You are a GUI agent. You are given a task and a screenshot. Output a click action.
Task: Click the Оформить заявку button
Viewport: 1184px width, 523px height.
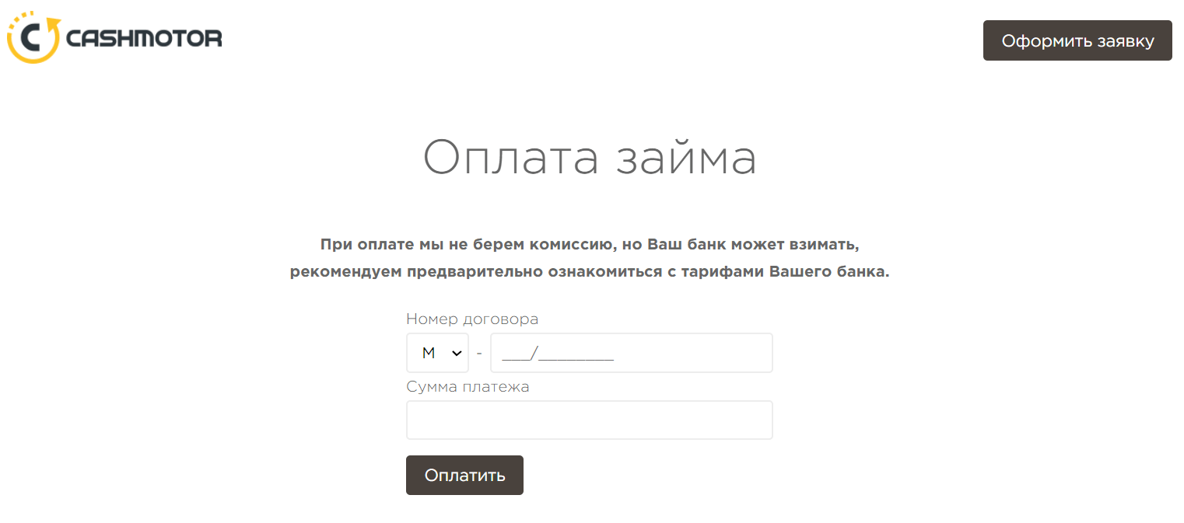(x=1077, y=40)
